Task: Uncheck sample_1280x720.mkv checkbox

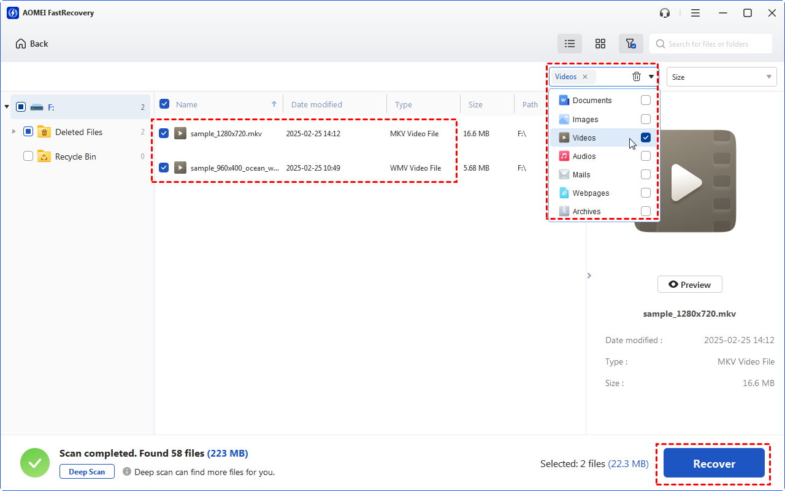Action: pyautogui.click(x=164, y=133)
